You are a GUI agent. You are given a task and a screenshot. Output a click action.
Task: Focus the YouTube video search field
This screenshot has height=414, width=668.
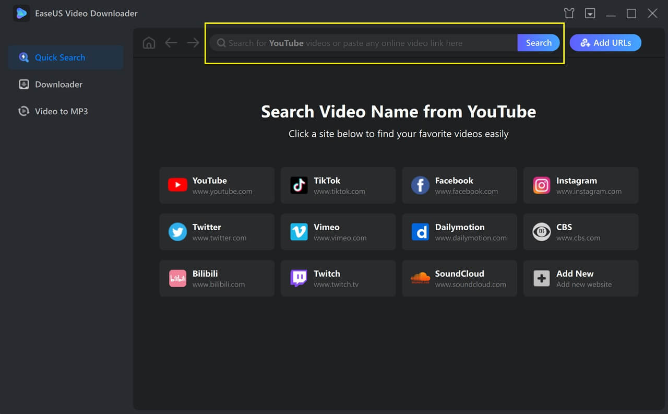click(x=364, y=43)
